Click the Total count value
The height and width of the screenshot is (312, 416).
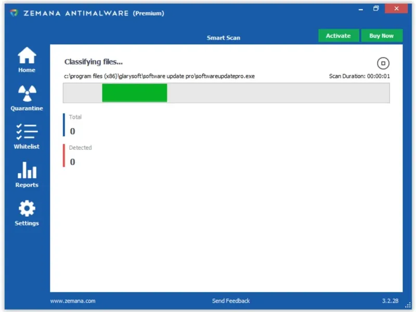pos(72,131)
